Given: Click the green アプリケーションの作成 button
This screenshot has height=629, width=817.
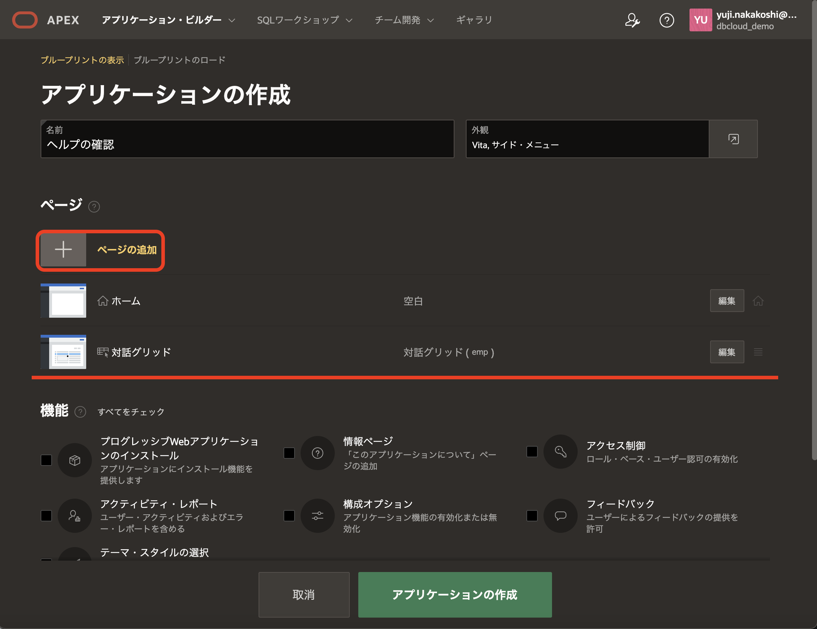Looking at the screenshot, I should pos(454,594).
